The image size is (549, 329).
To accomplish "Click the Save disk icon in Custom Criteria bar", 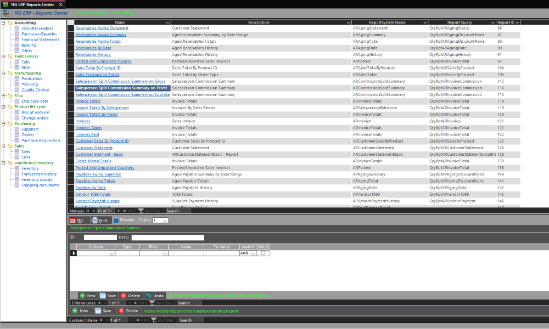I will [99, 311].
